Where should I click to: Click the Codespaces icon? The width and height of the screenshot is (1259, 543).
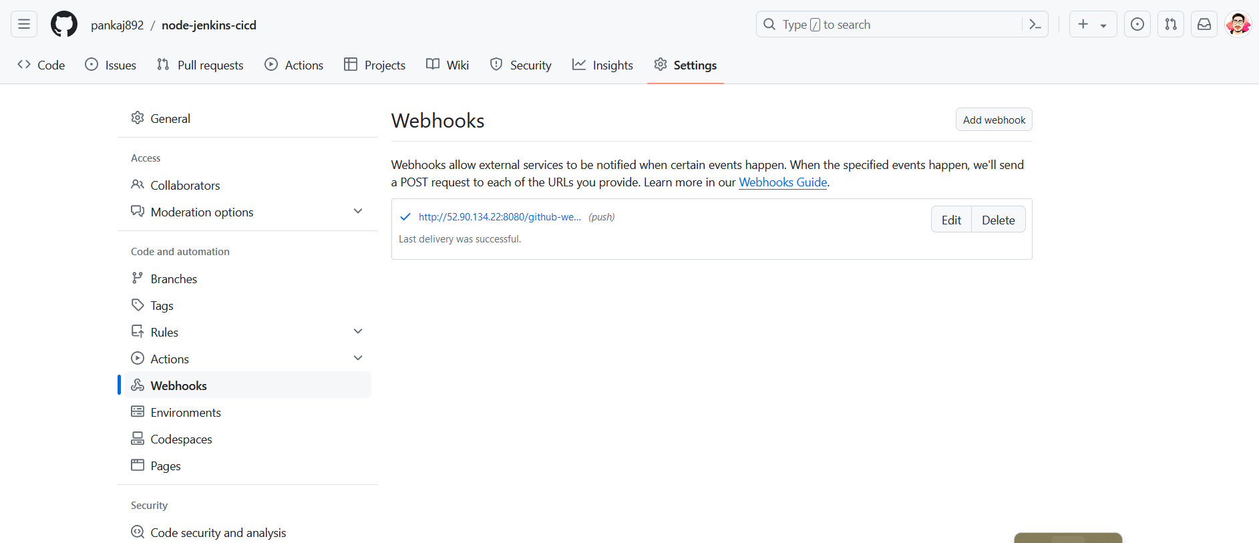(138, 438)
